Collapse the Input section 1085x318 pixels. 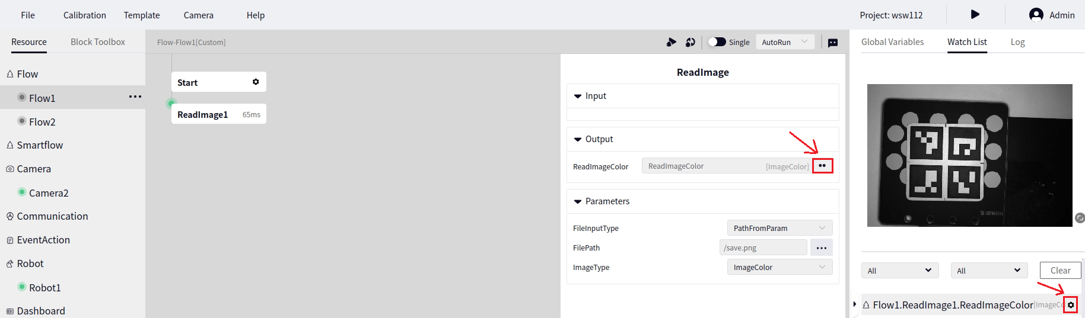pos(578,96)
